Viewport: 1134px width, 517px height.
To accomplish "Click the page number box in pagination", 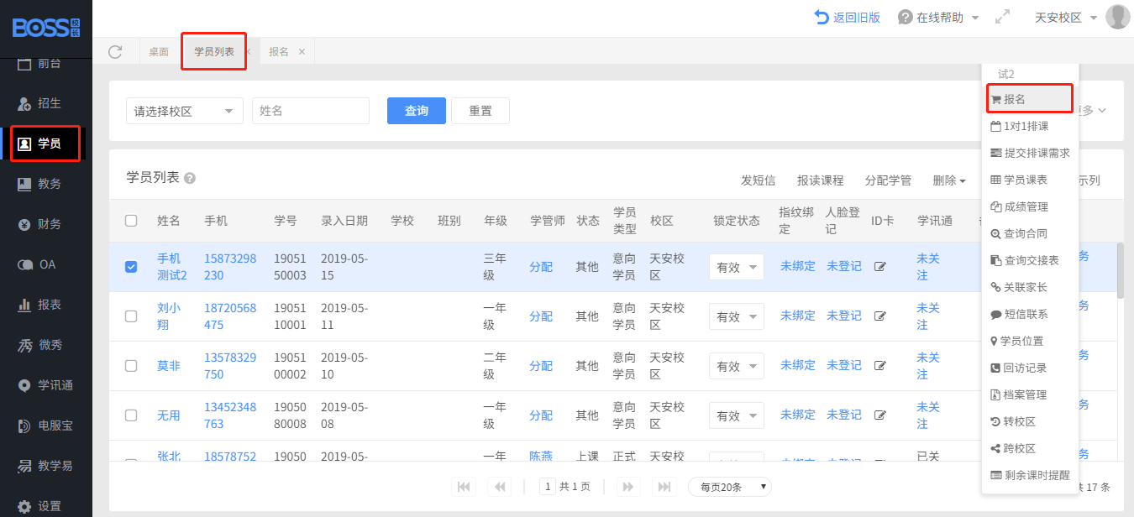I will click(x=548, y=487).
